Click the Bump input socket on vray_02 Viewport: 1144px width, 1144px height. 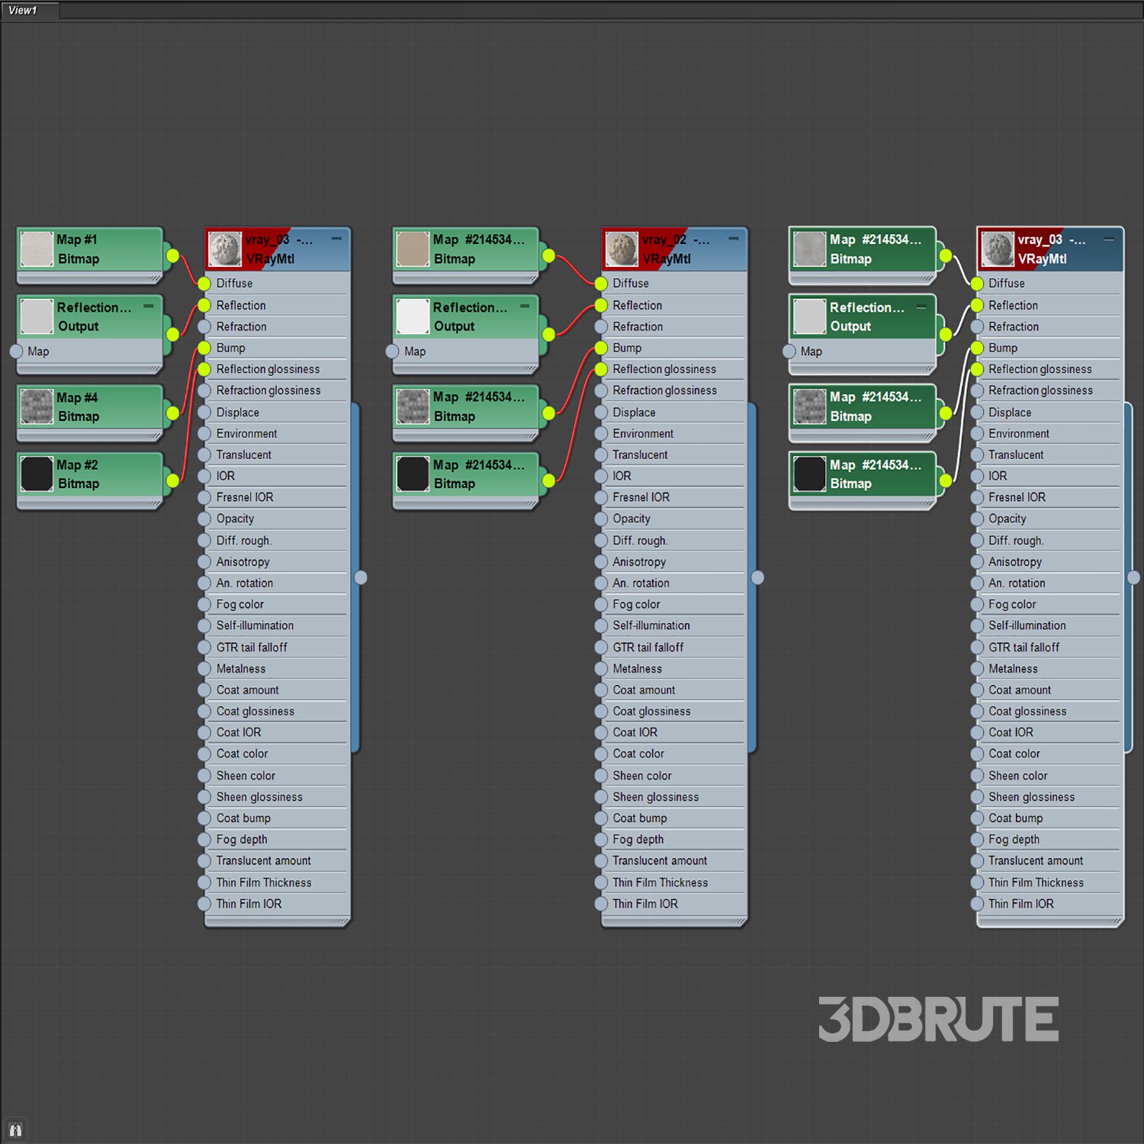point(601,349)
